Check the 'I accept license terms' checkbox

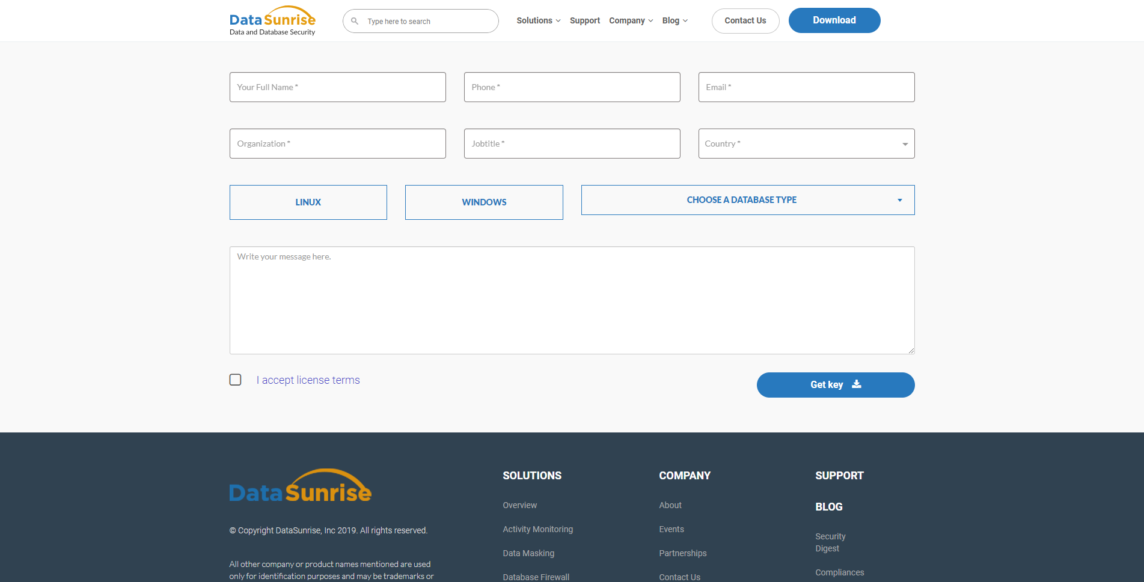[x=235, y=380]
